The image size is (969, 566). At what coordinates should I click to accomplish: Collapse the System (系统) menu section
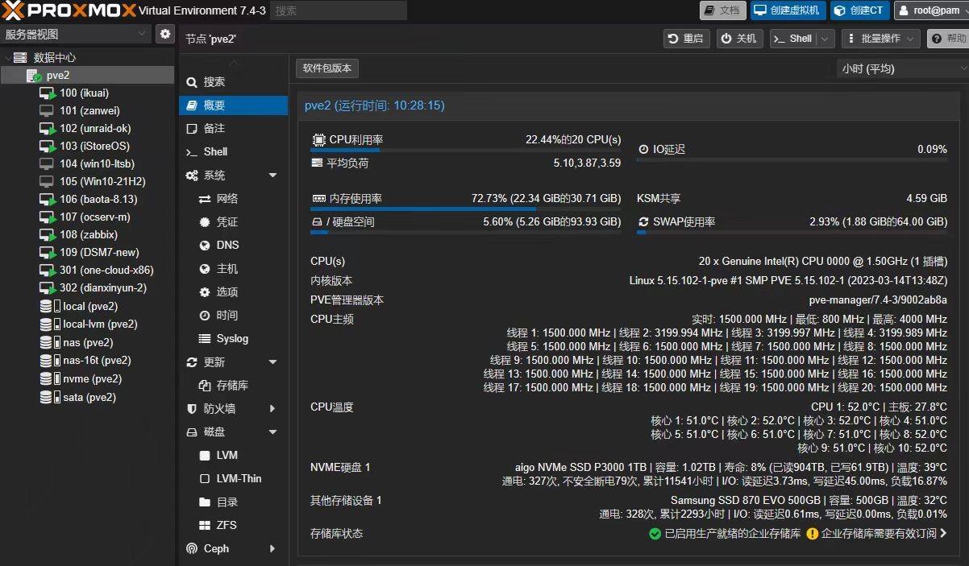coord(272,176)
